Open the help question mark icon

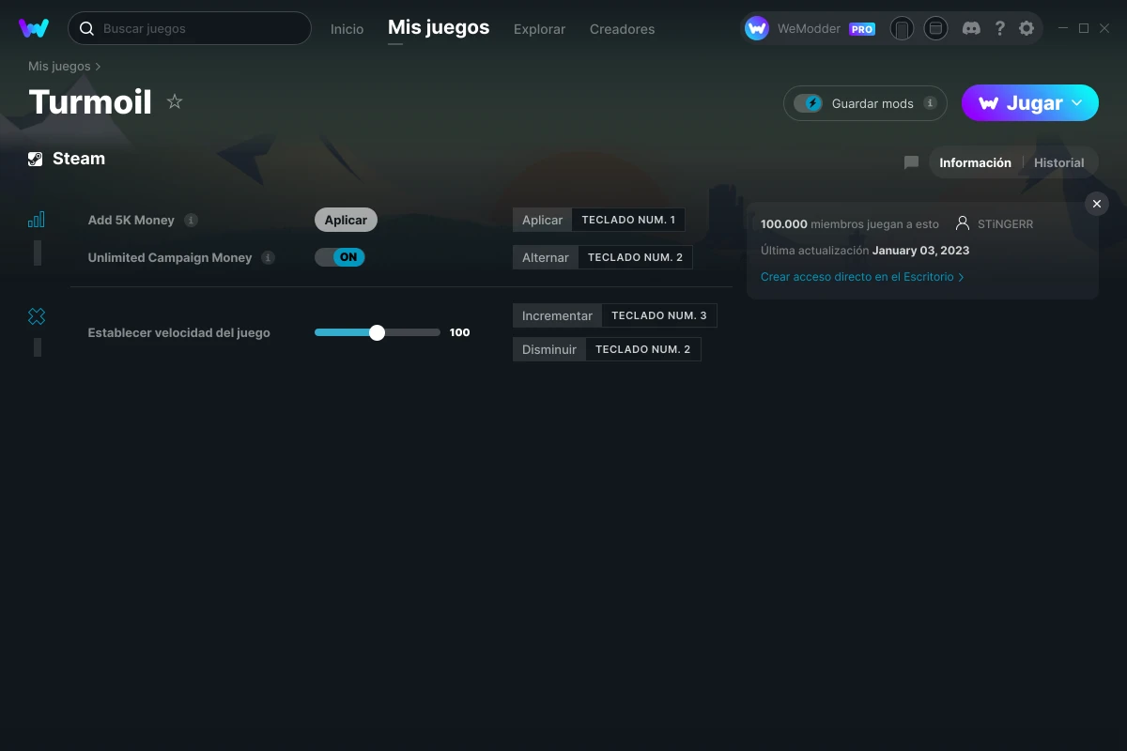coord(1000,29)
